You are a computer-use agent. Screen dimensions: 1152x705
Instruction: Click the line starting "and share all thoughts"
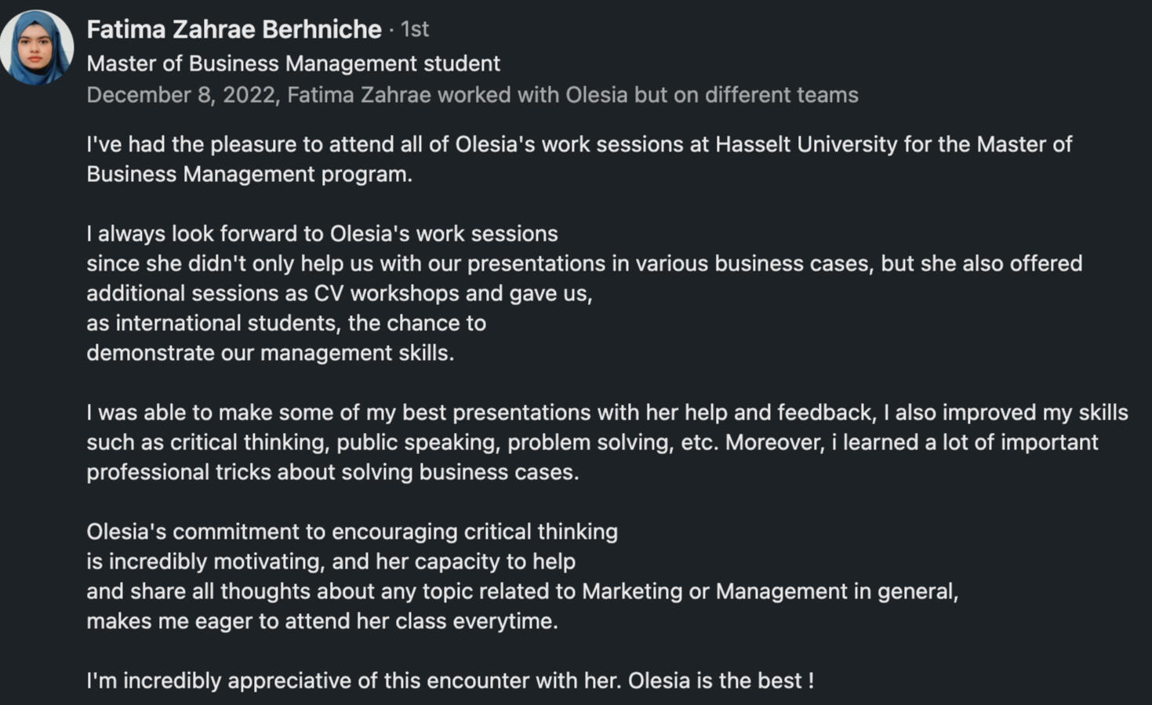521,591
